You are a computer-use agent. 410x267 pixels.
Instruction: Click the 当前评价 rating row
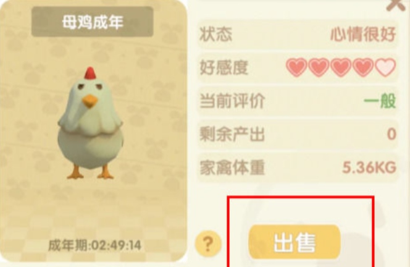298,101
